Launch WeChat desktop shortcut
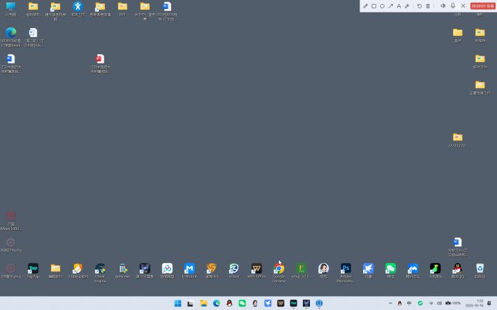The width and height of the screenshot is (497, 310). click(x=391, y=271)
